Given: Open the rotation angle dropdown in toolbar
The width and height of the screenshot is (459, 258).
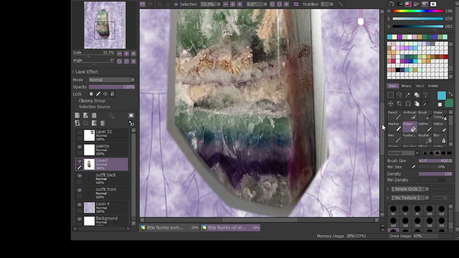Looking at the screenshot, I should 265,4.
